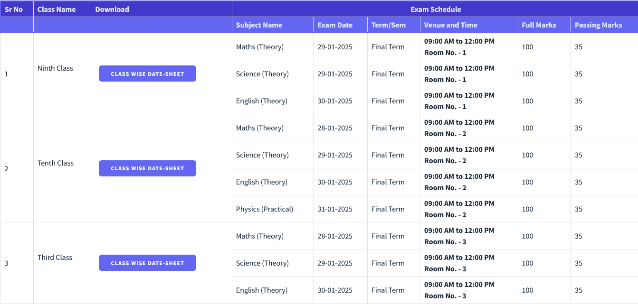
Task: Download the Ninth Class date-sheet
Action: tap(147, 74)
